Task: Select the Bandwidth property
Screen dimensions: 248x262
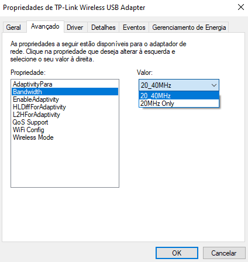Action: click(x=65, y=92)
